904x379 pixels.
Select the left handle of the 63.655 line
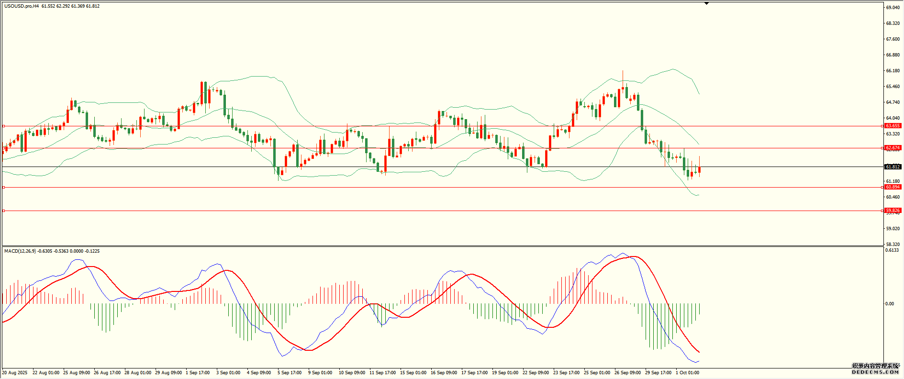click(x=4, y=126)
